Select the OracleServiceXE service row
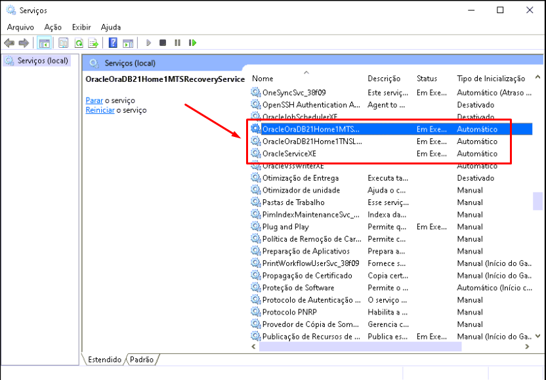This screenshot has height=380, width=546. point(391,154)
